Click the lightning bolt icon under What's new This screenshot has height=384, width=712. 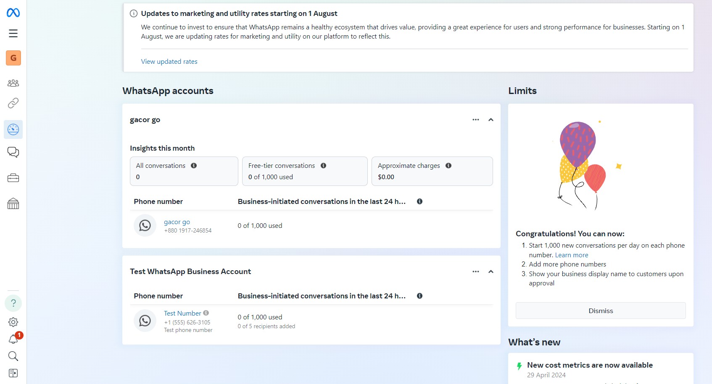(x=519, y=366)
